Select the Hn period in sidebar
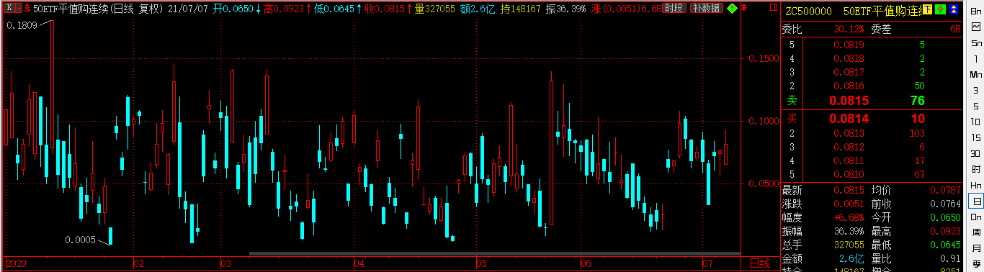This screenshot has height=272, width=984. coord(976,185)
